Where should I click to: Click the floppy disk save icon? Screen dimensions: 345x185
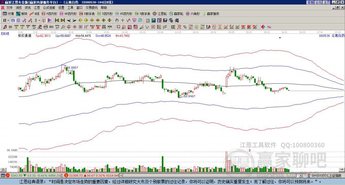click(x=165, y=21)
